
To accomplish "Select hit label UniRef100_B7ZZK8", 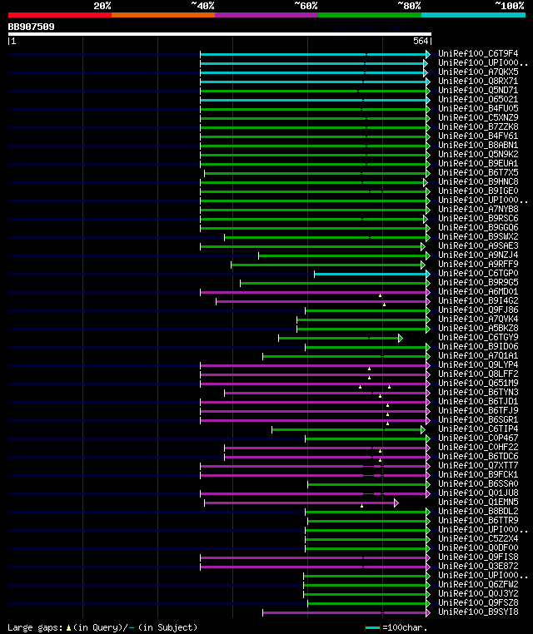I will [478, 127].
